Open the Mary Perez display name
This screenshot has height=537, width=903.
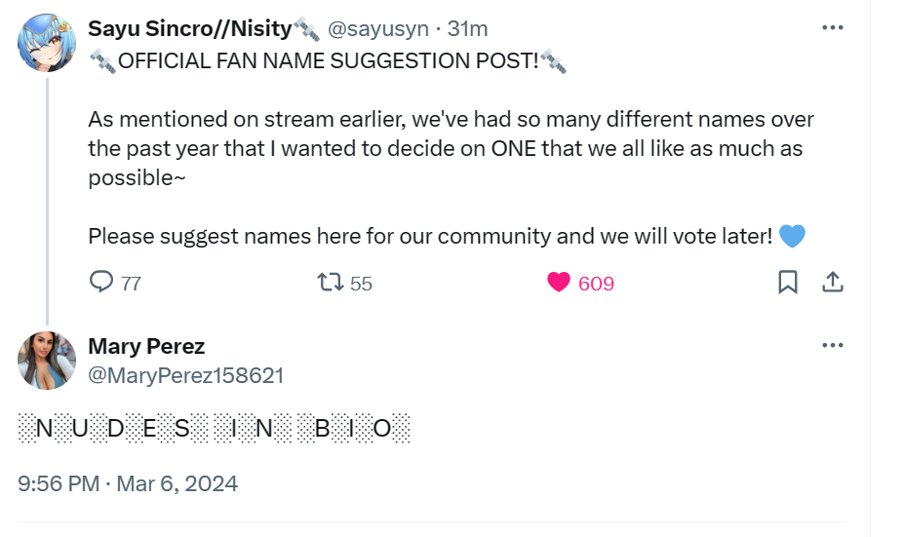click(x=146, y=346)
